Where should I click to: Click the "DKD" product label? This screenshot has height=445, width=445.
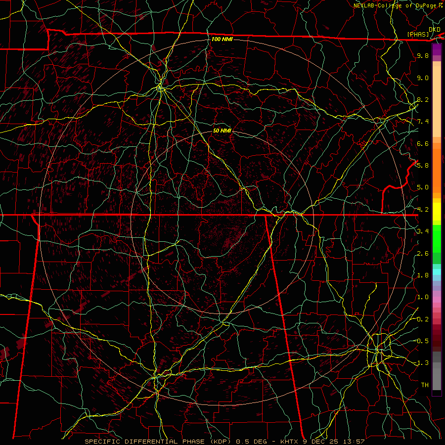pyautogui.click(x=435, y=29)
